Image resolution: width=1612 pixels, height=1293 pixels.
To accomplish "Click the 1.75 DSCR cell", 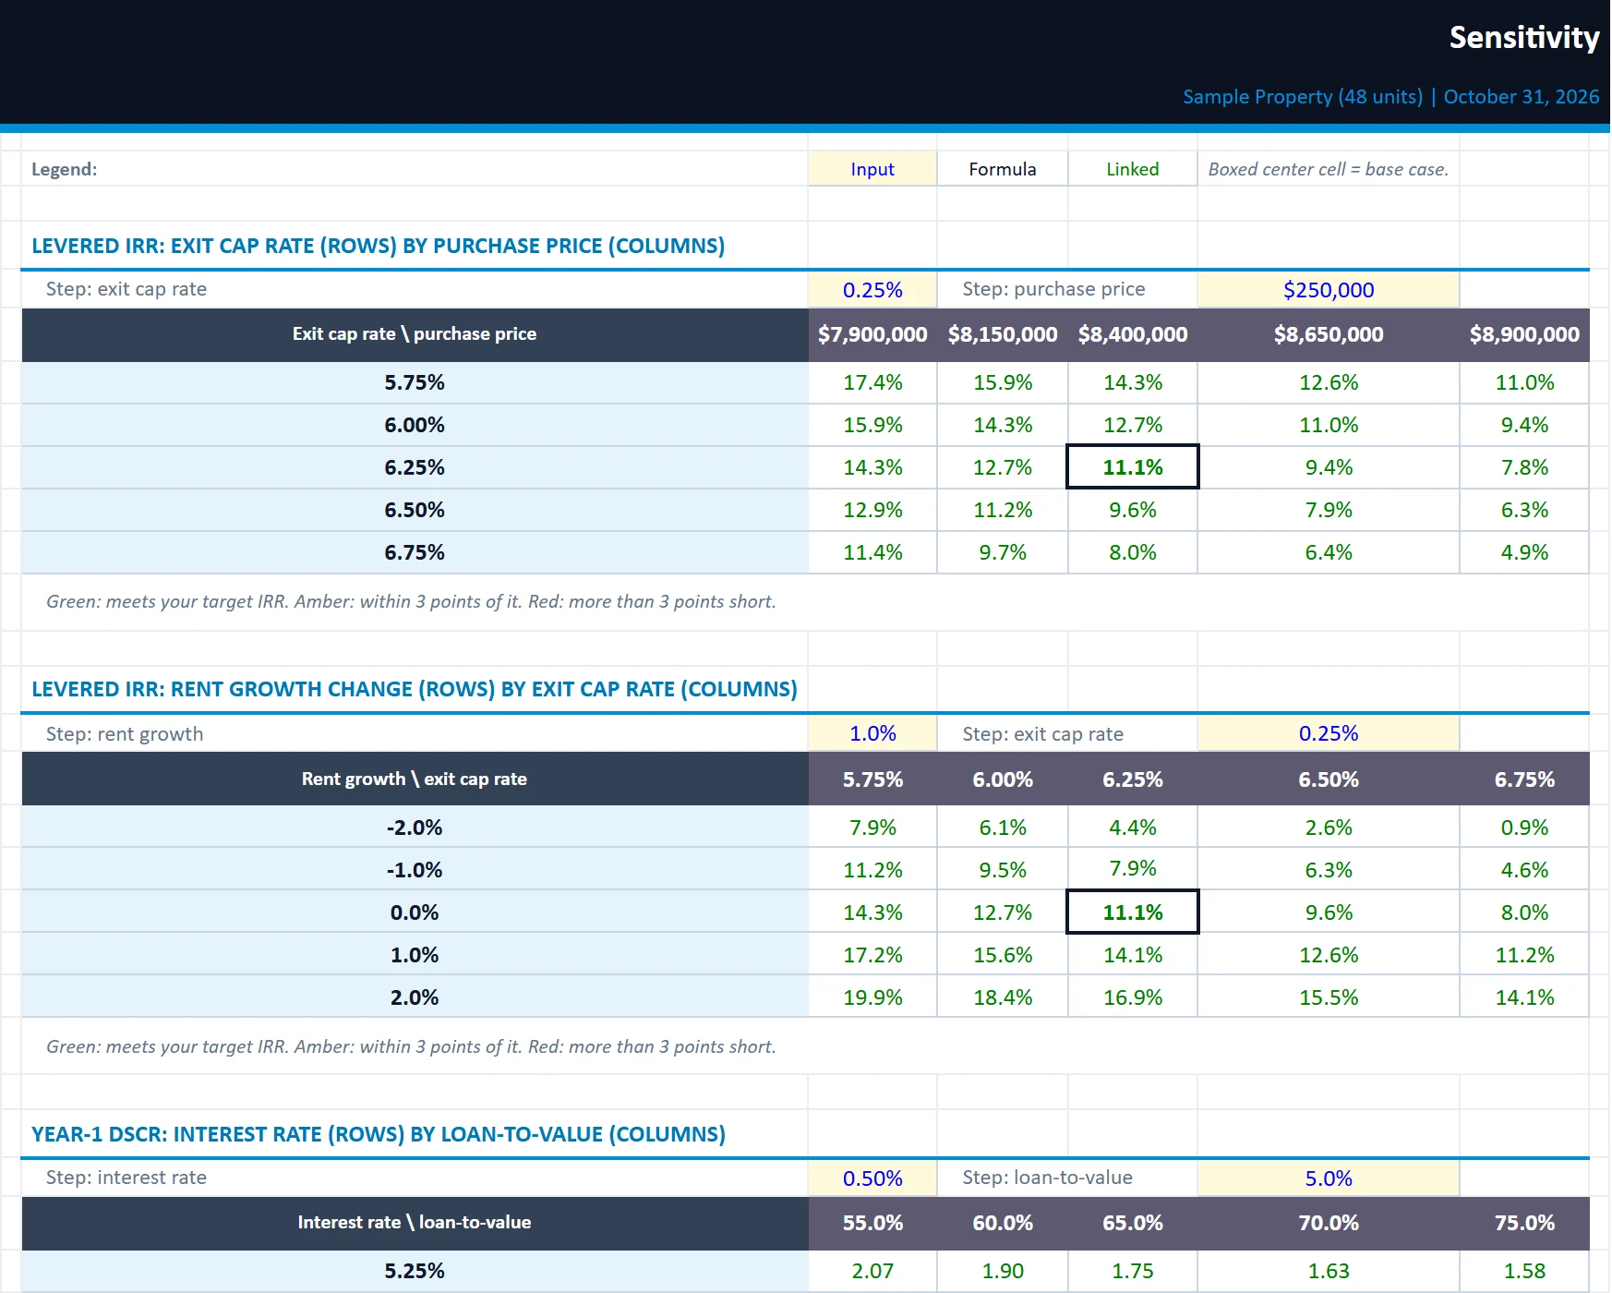I will point(1133,1271).
